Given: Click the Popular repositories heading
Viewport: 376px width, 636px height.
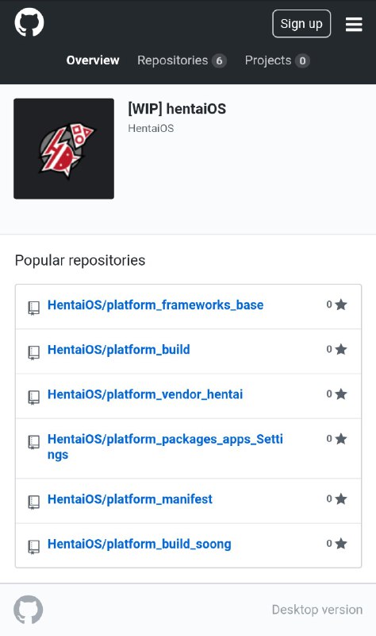Looking at the screenshot, I should [80, 261].
